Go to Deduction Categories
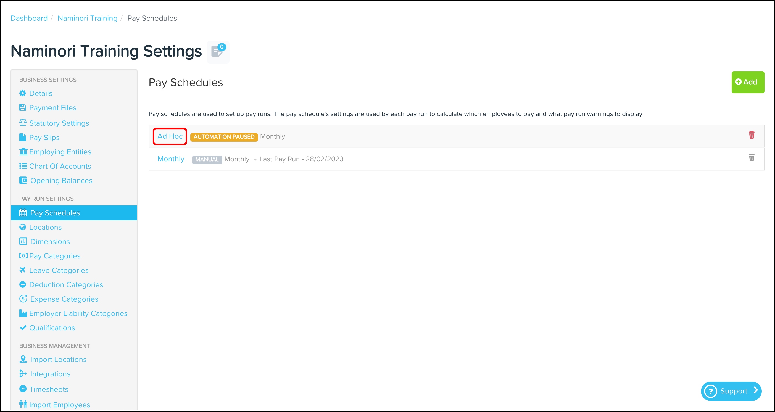This screenshot has width=775, height=412. [66, 284]
